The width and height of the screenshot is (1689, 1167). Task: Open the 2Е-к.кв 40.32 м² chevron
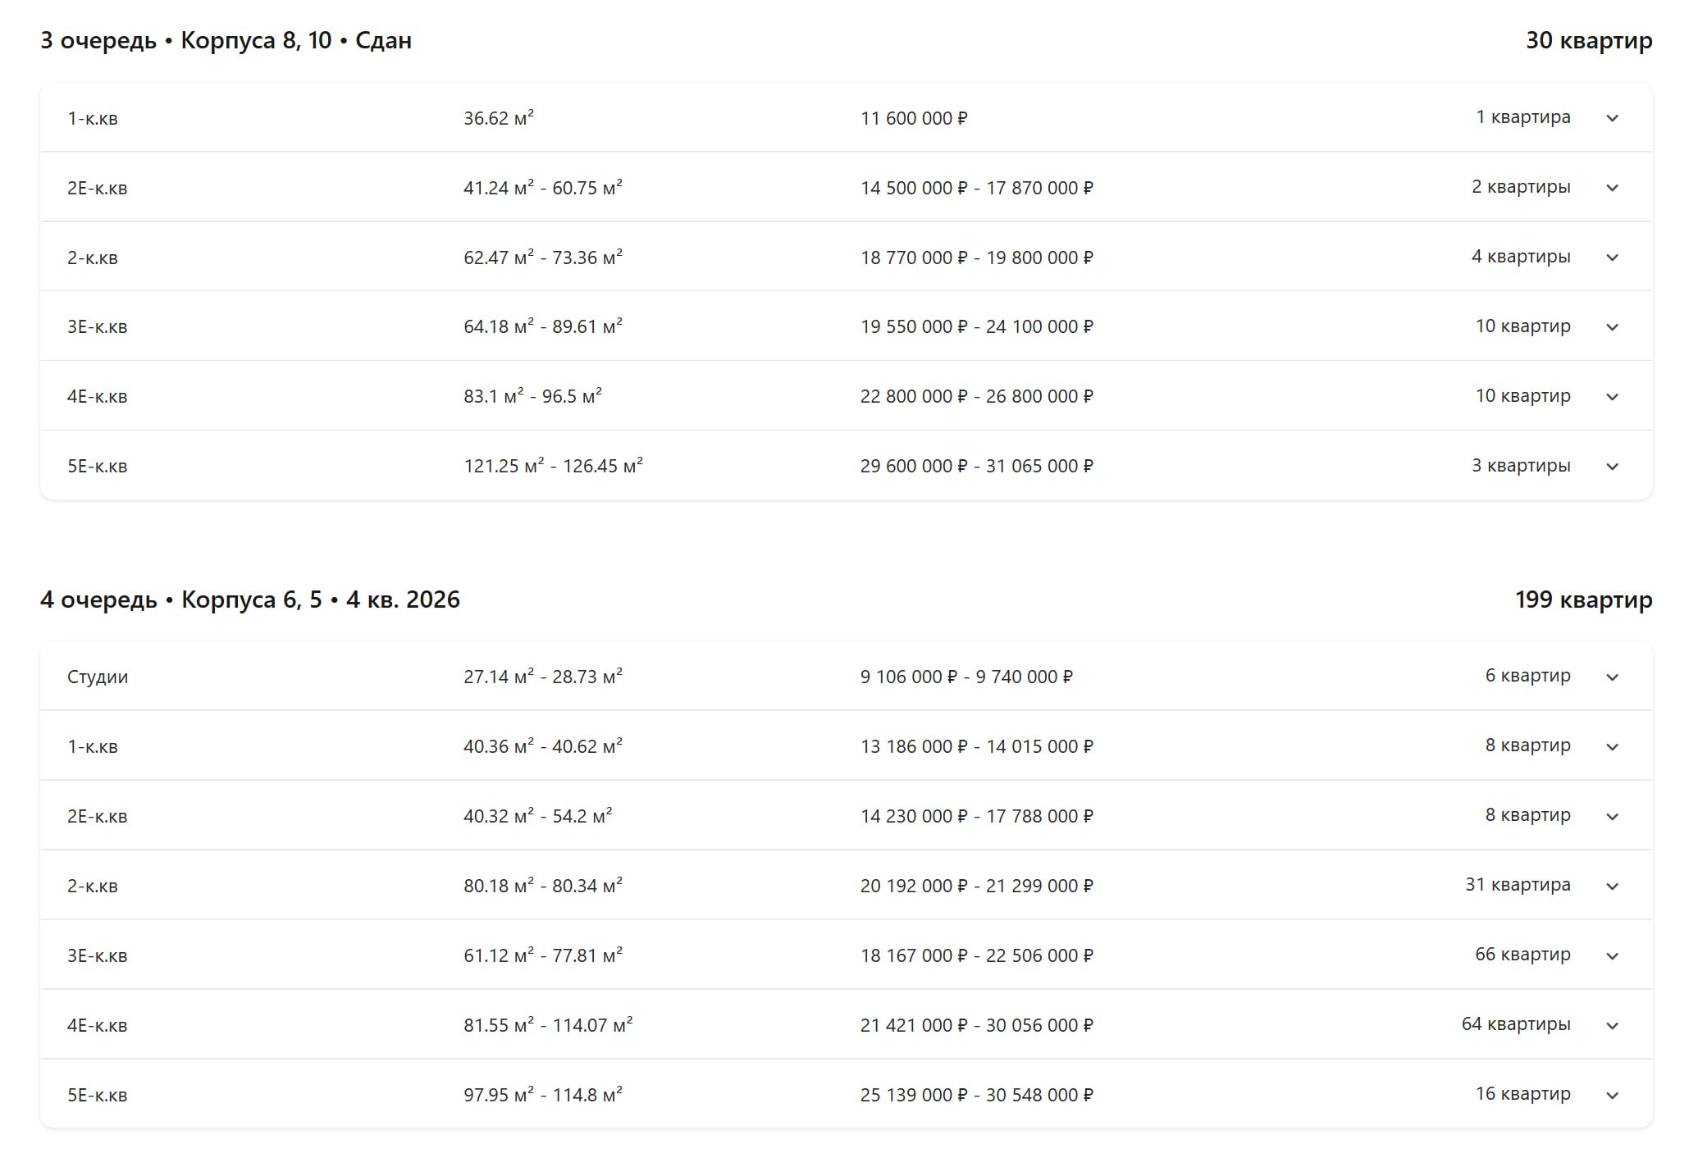click(1612, 817)
